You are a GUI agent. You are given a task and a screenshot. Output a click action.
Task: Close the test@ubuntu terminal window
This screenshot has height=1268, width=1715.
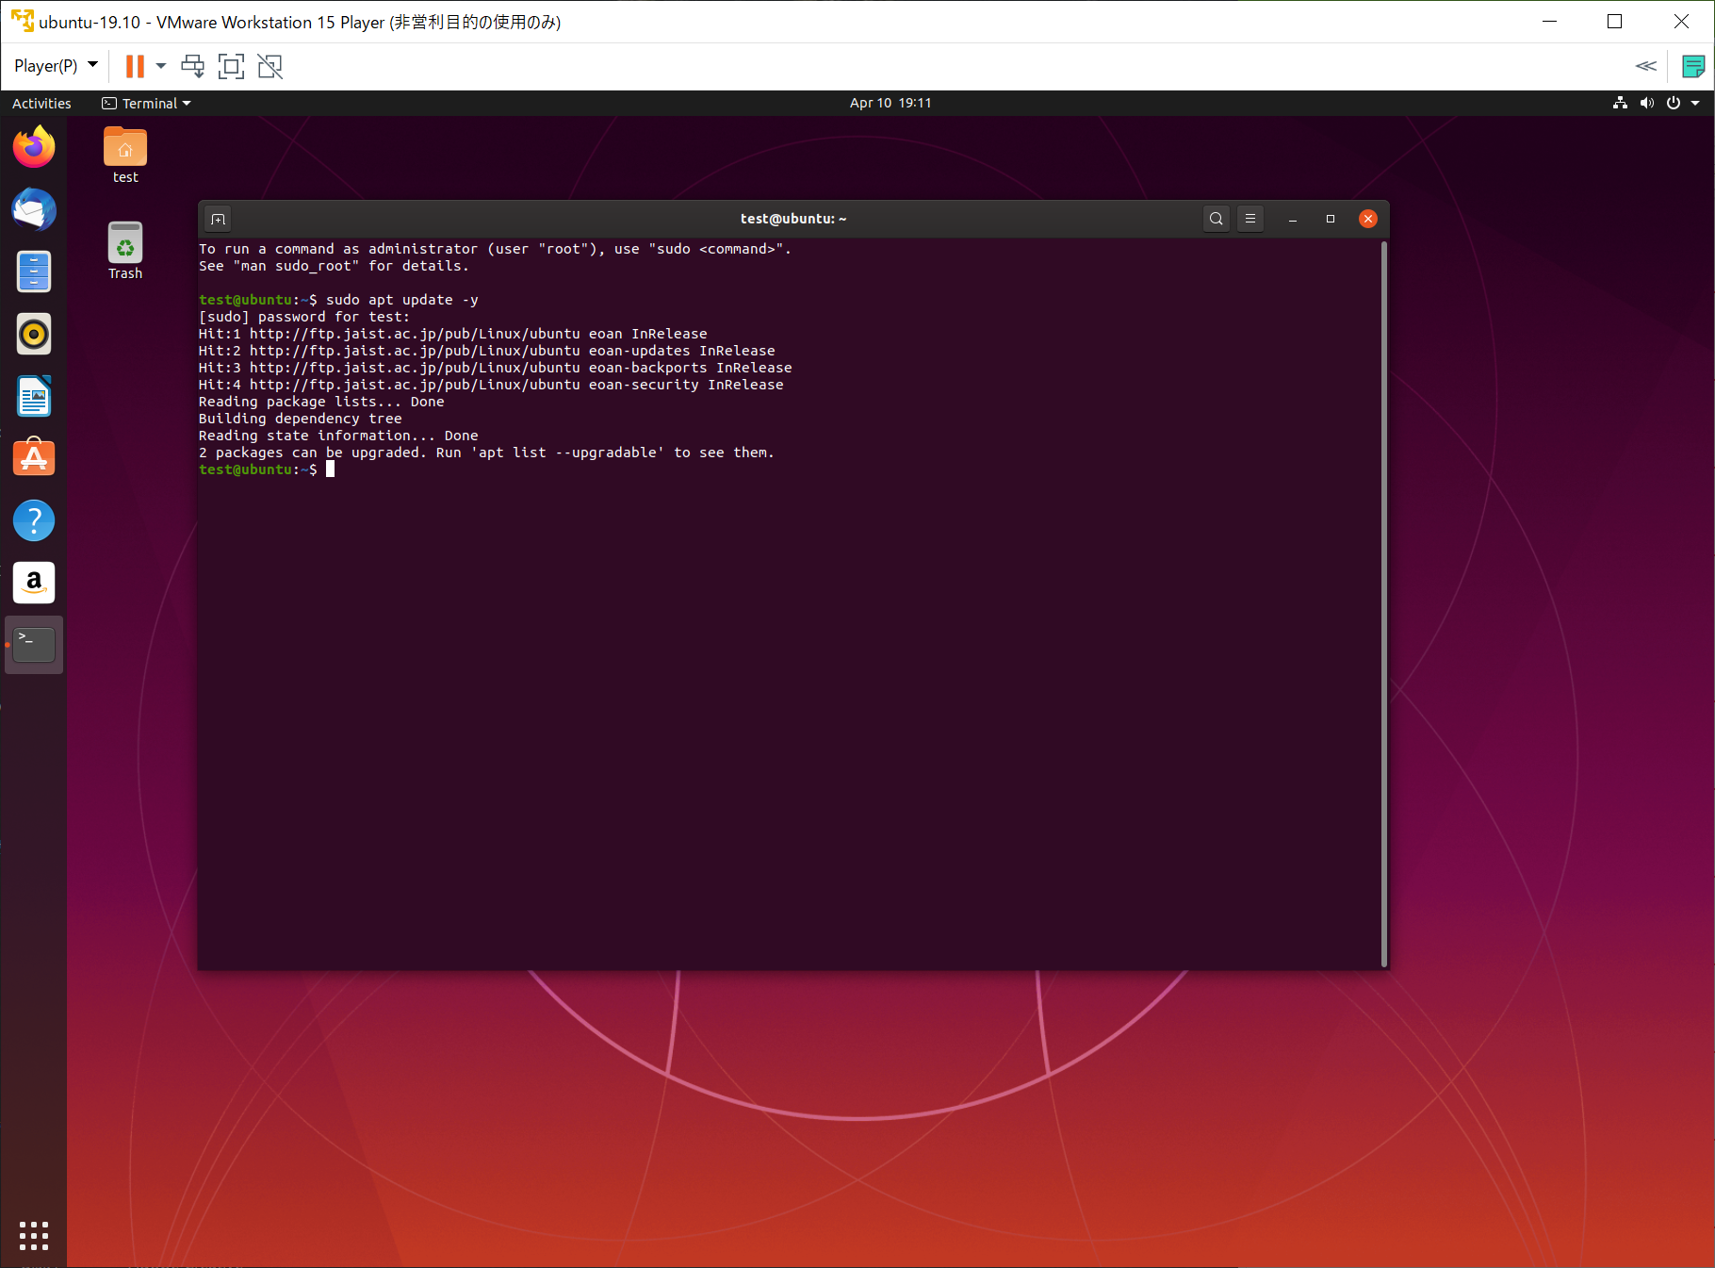(1368, 219)
